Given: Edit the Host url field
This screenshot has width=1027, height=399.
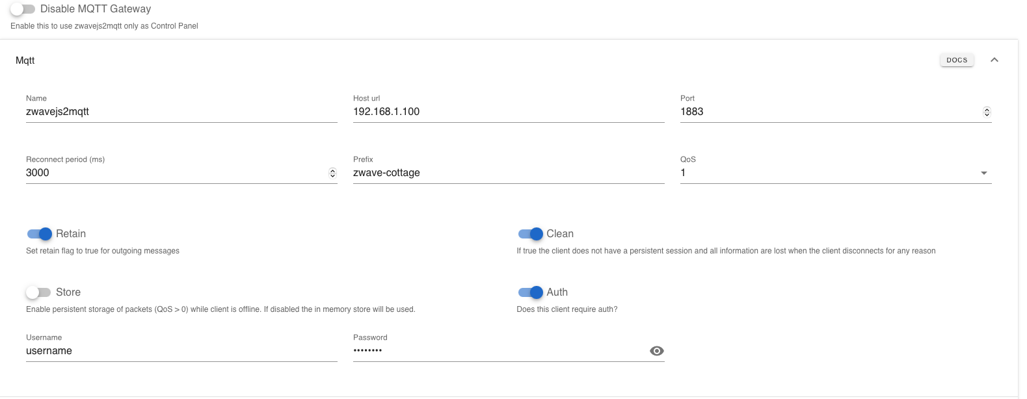Looking at the screenshot, I should click(509, 112).
